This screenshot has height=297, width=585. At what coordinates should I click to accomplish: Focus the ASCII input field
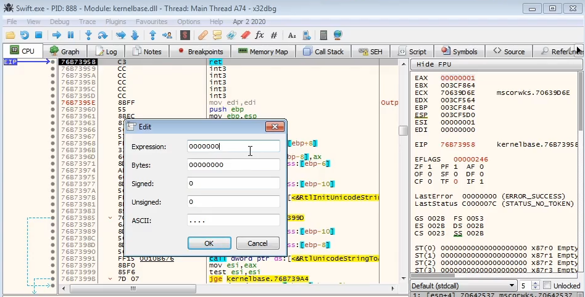(233, 220)
